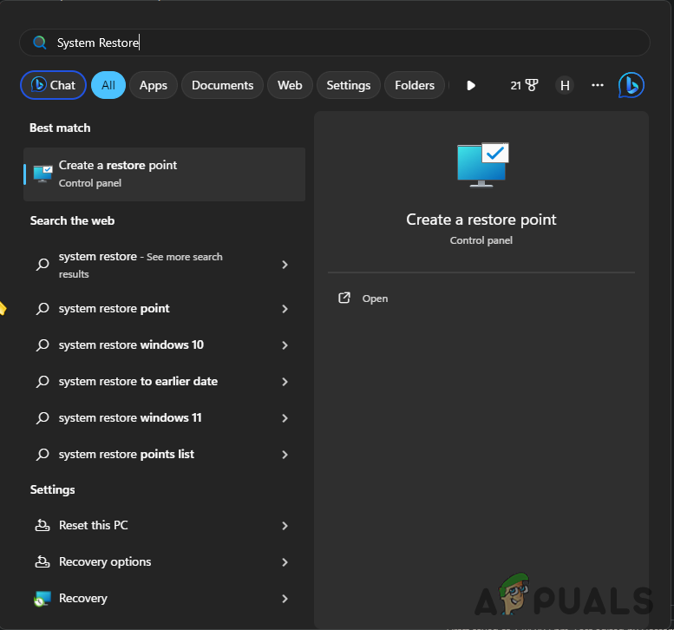The image size is (674, 630).
Task: Select the Folders filter tab
Action: tap(415, 85)
